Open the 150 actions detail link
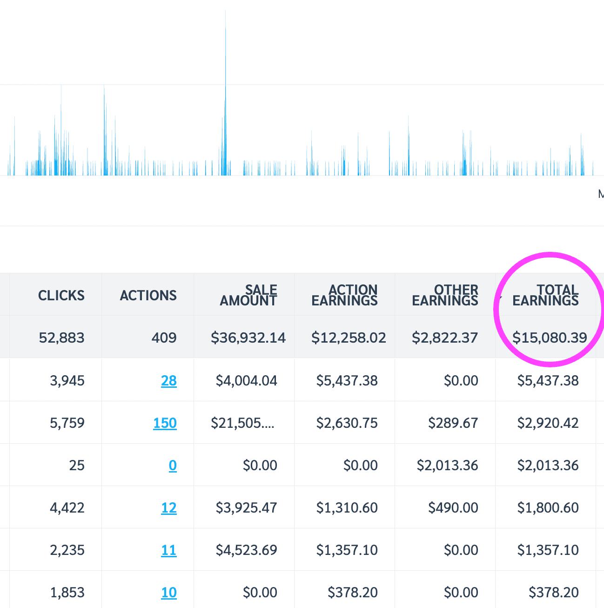The width and height of the screenshot is (604, 608). coord(165,423)
